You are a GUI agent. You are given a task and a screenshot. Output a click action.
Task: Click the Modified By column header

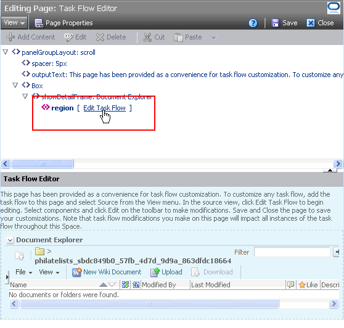[x=159, y=285]
